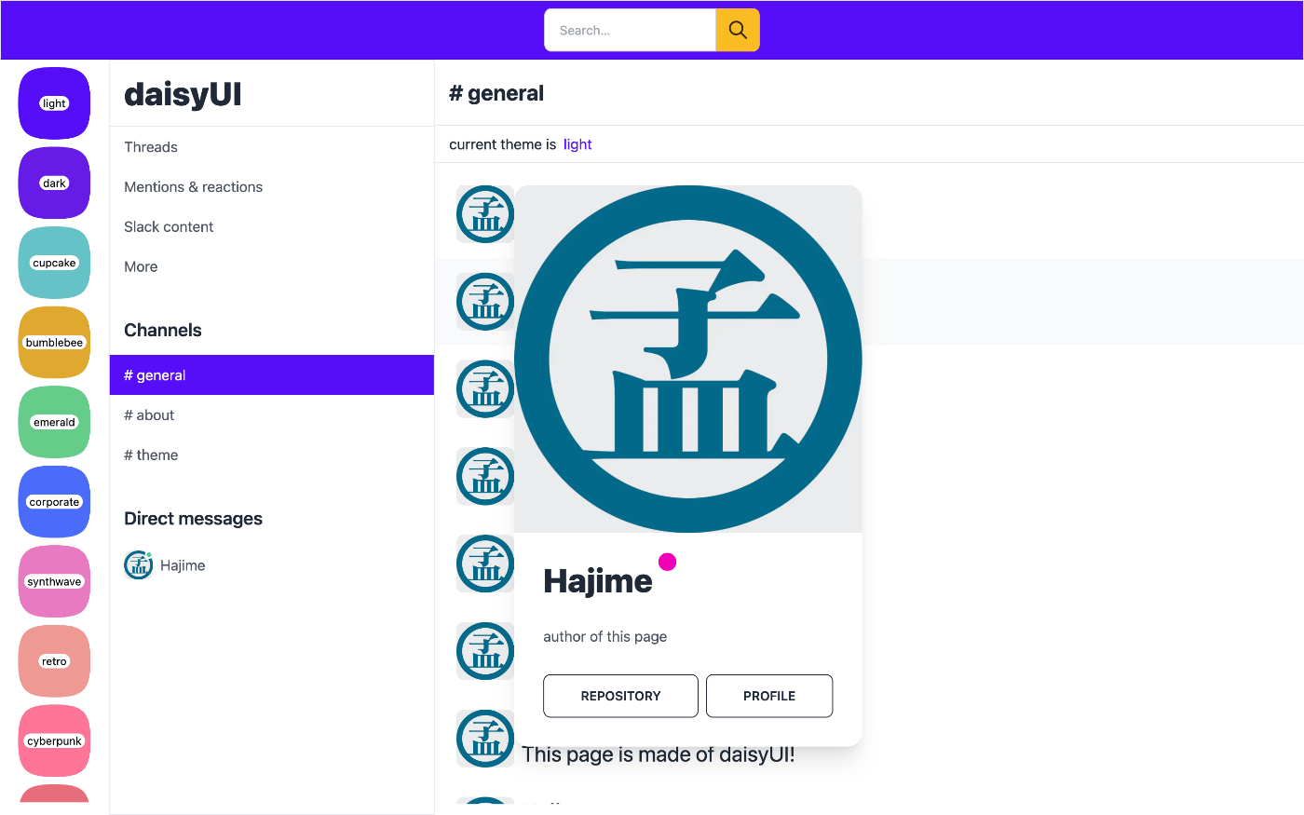Click the magnifier search button
This screenshot has width=1304, height=815.
tap(738, 30)
